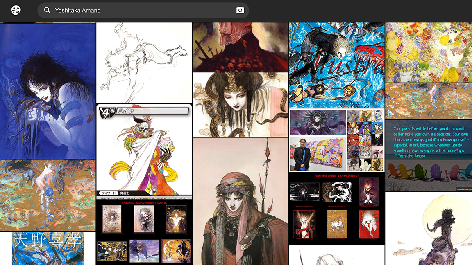
Task: Open the red skull mound painting
Action: 240,47
